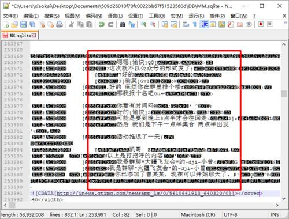Click the horizontal scrollbar right arrow

(x=277, y=205)
